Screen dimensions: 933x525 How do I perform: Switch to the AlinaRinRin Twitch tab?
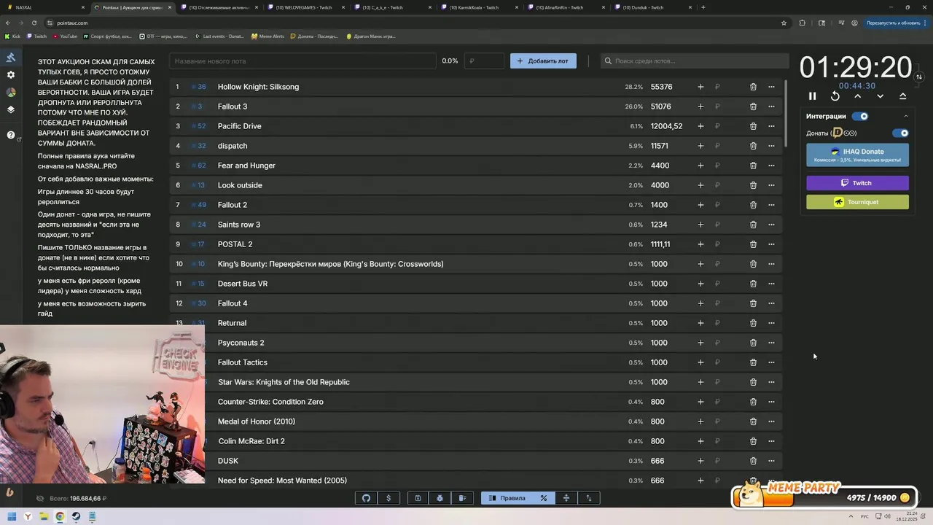tap(566, 7)
